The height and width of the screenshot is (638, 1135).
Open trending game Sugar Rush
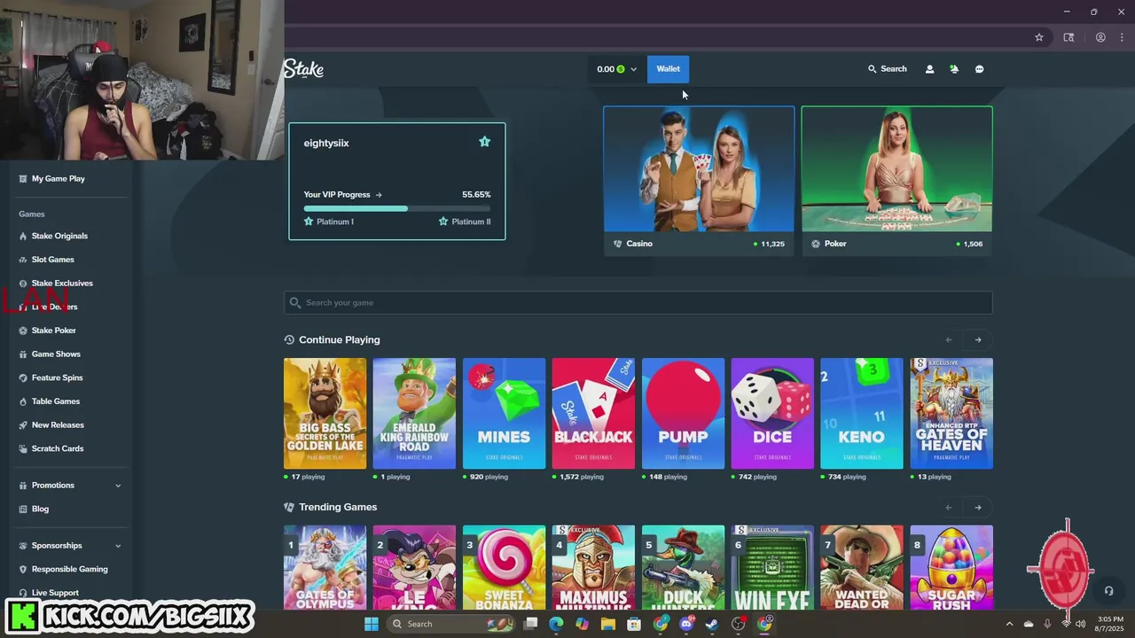point(951,567)
